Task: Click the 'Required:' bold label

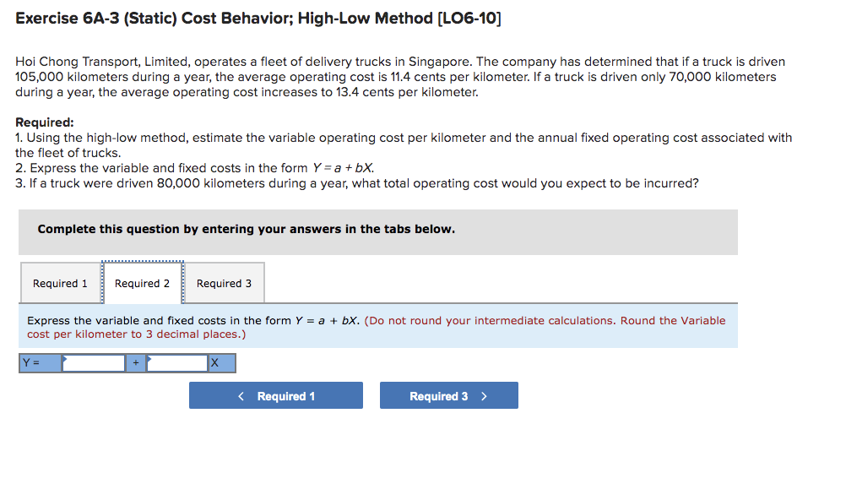Action: point(44,122)
